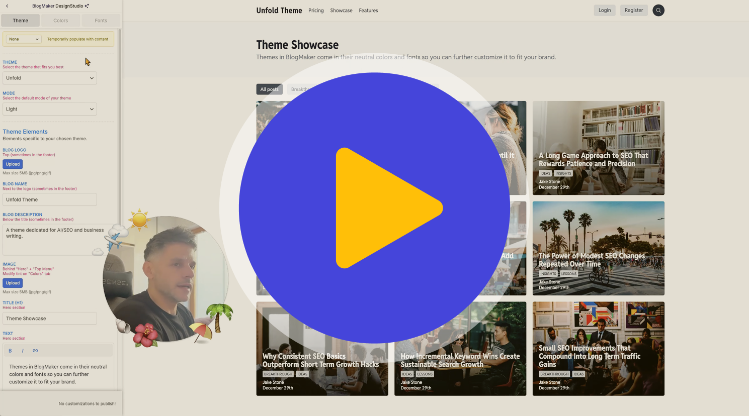
Task: Switch to the Colors tab
Action: point(60,20)
